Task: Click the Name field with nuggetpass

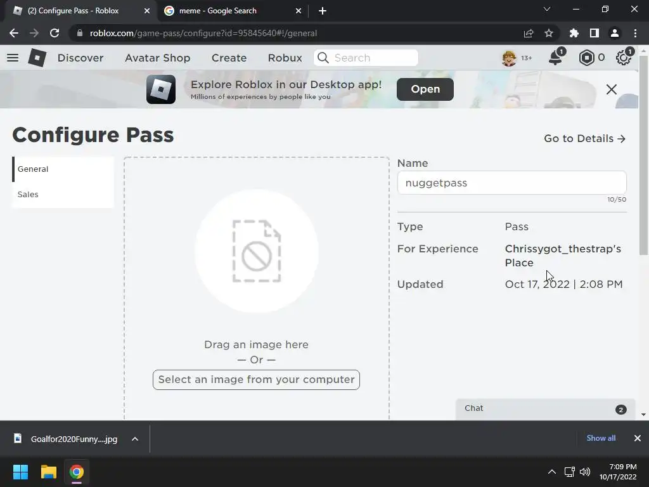Action: pos(511,183)
